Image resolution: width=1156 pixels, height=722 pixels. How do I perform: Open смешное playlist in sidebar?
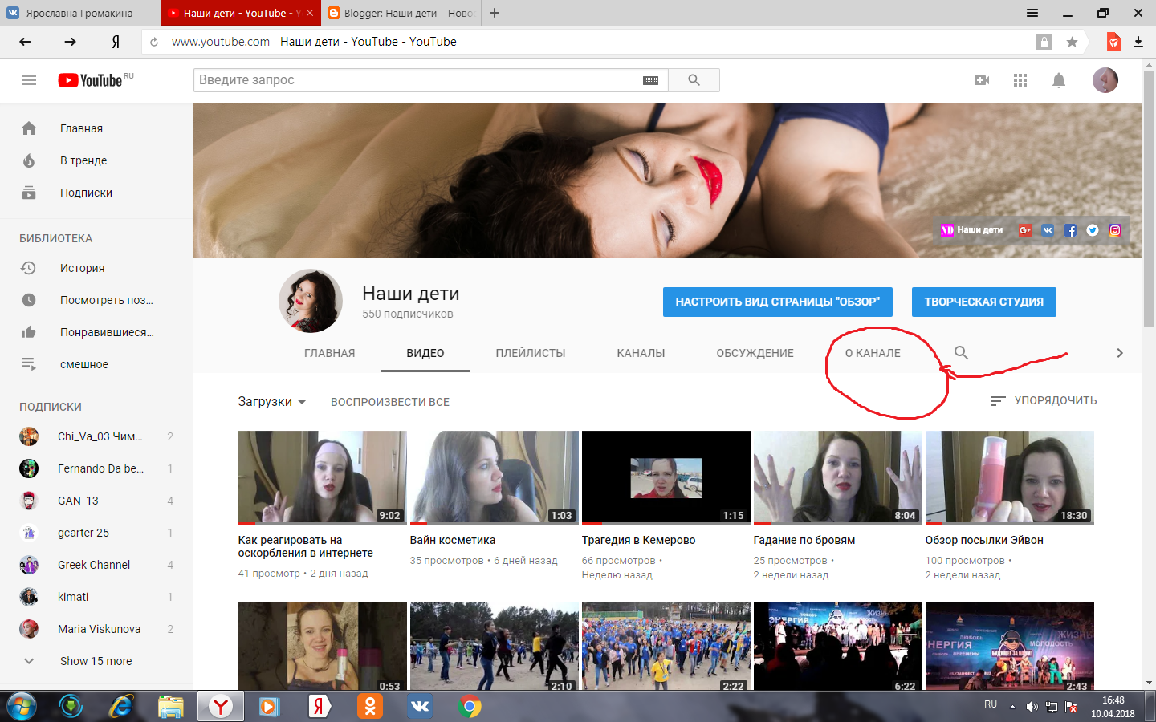point(96,364)
